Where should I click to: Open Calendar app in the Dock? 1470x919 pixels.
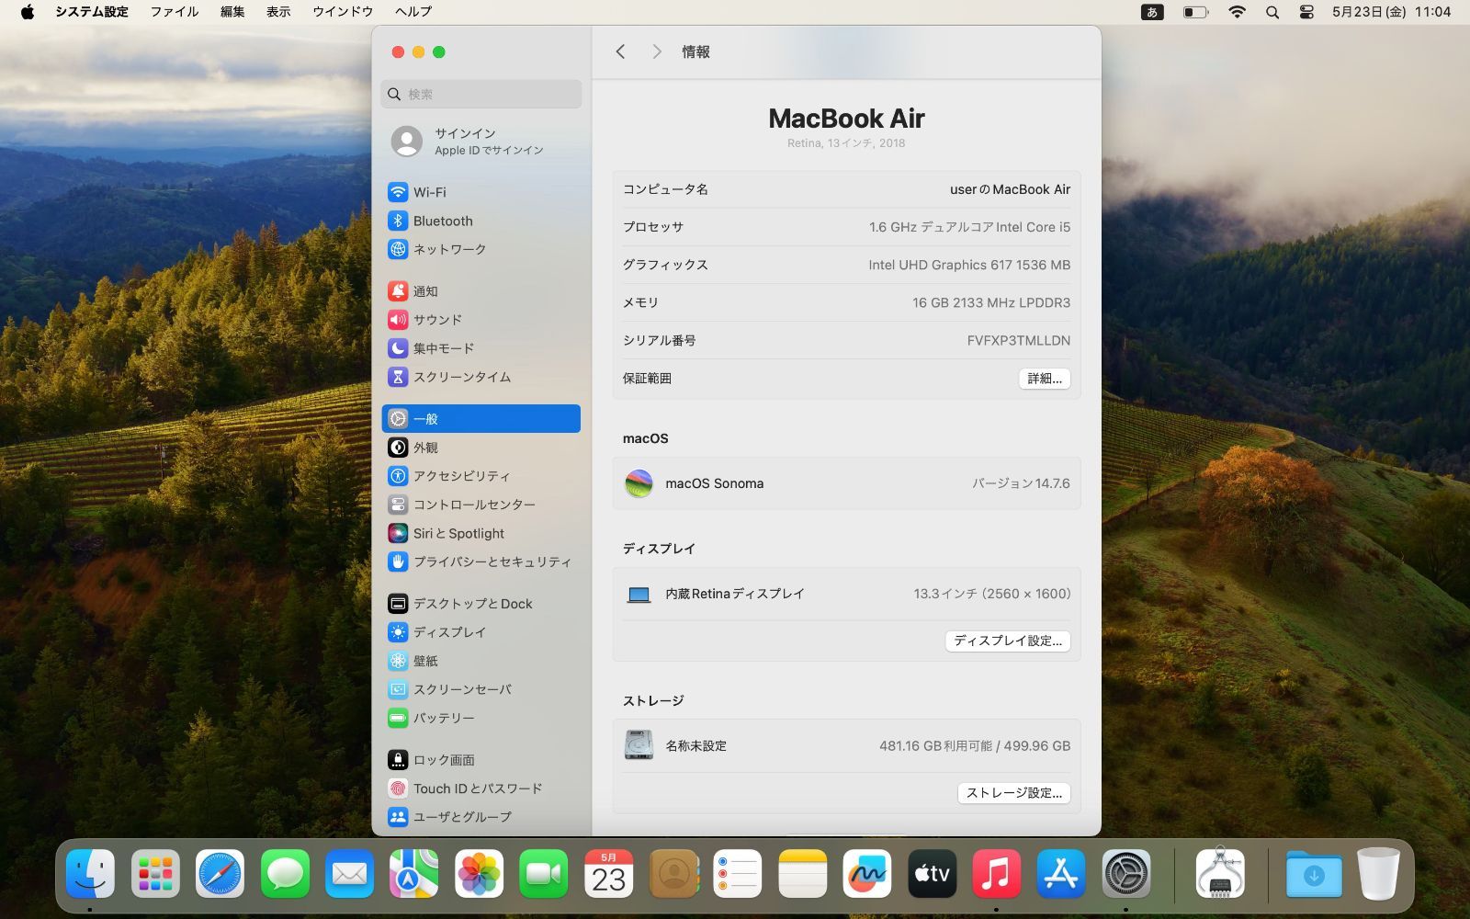pos(608,873)
